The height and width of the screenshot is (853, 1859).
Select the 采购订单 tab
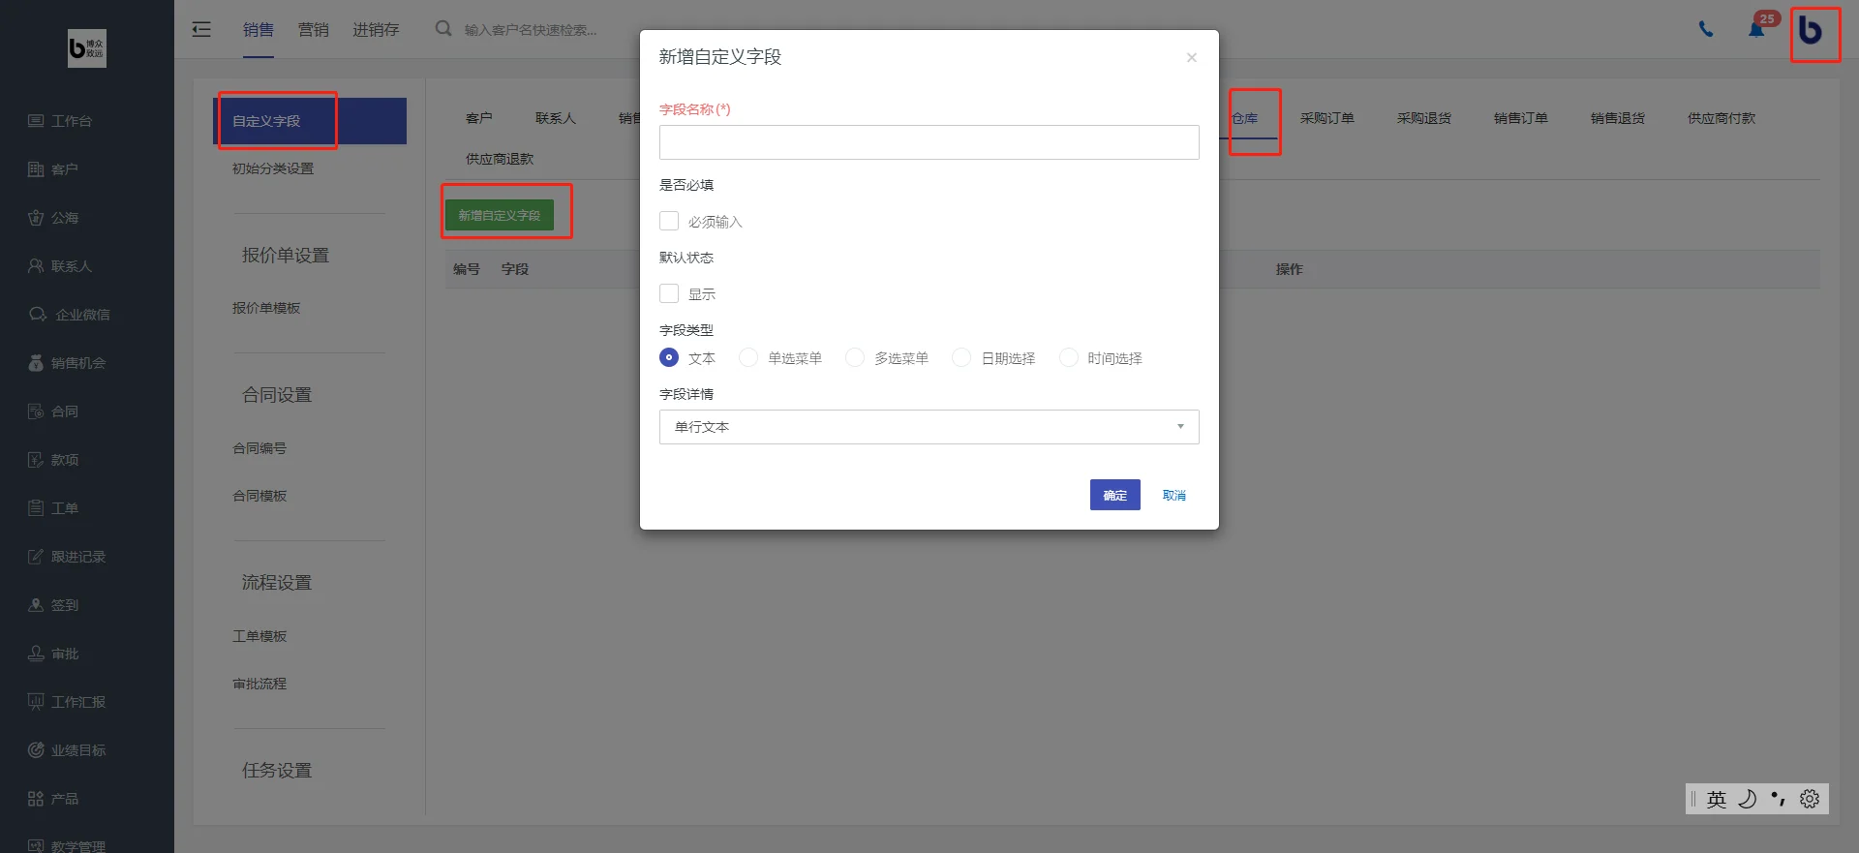(1327, 118)
